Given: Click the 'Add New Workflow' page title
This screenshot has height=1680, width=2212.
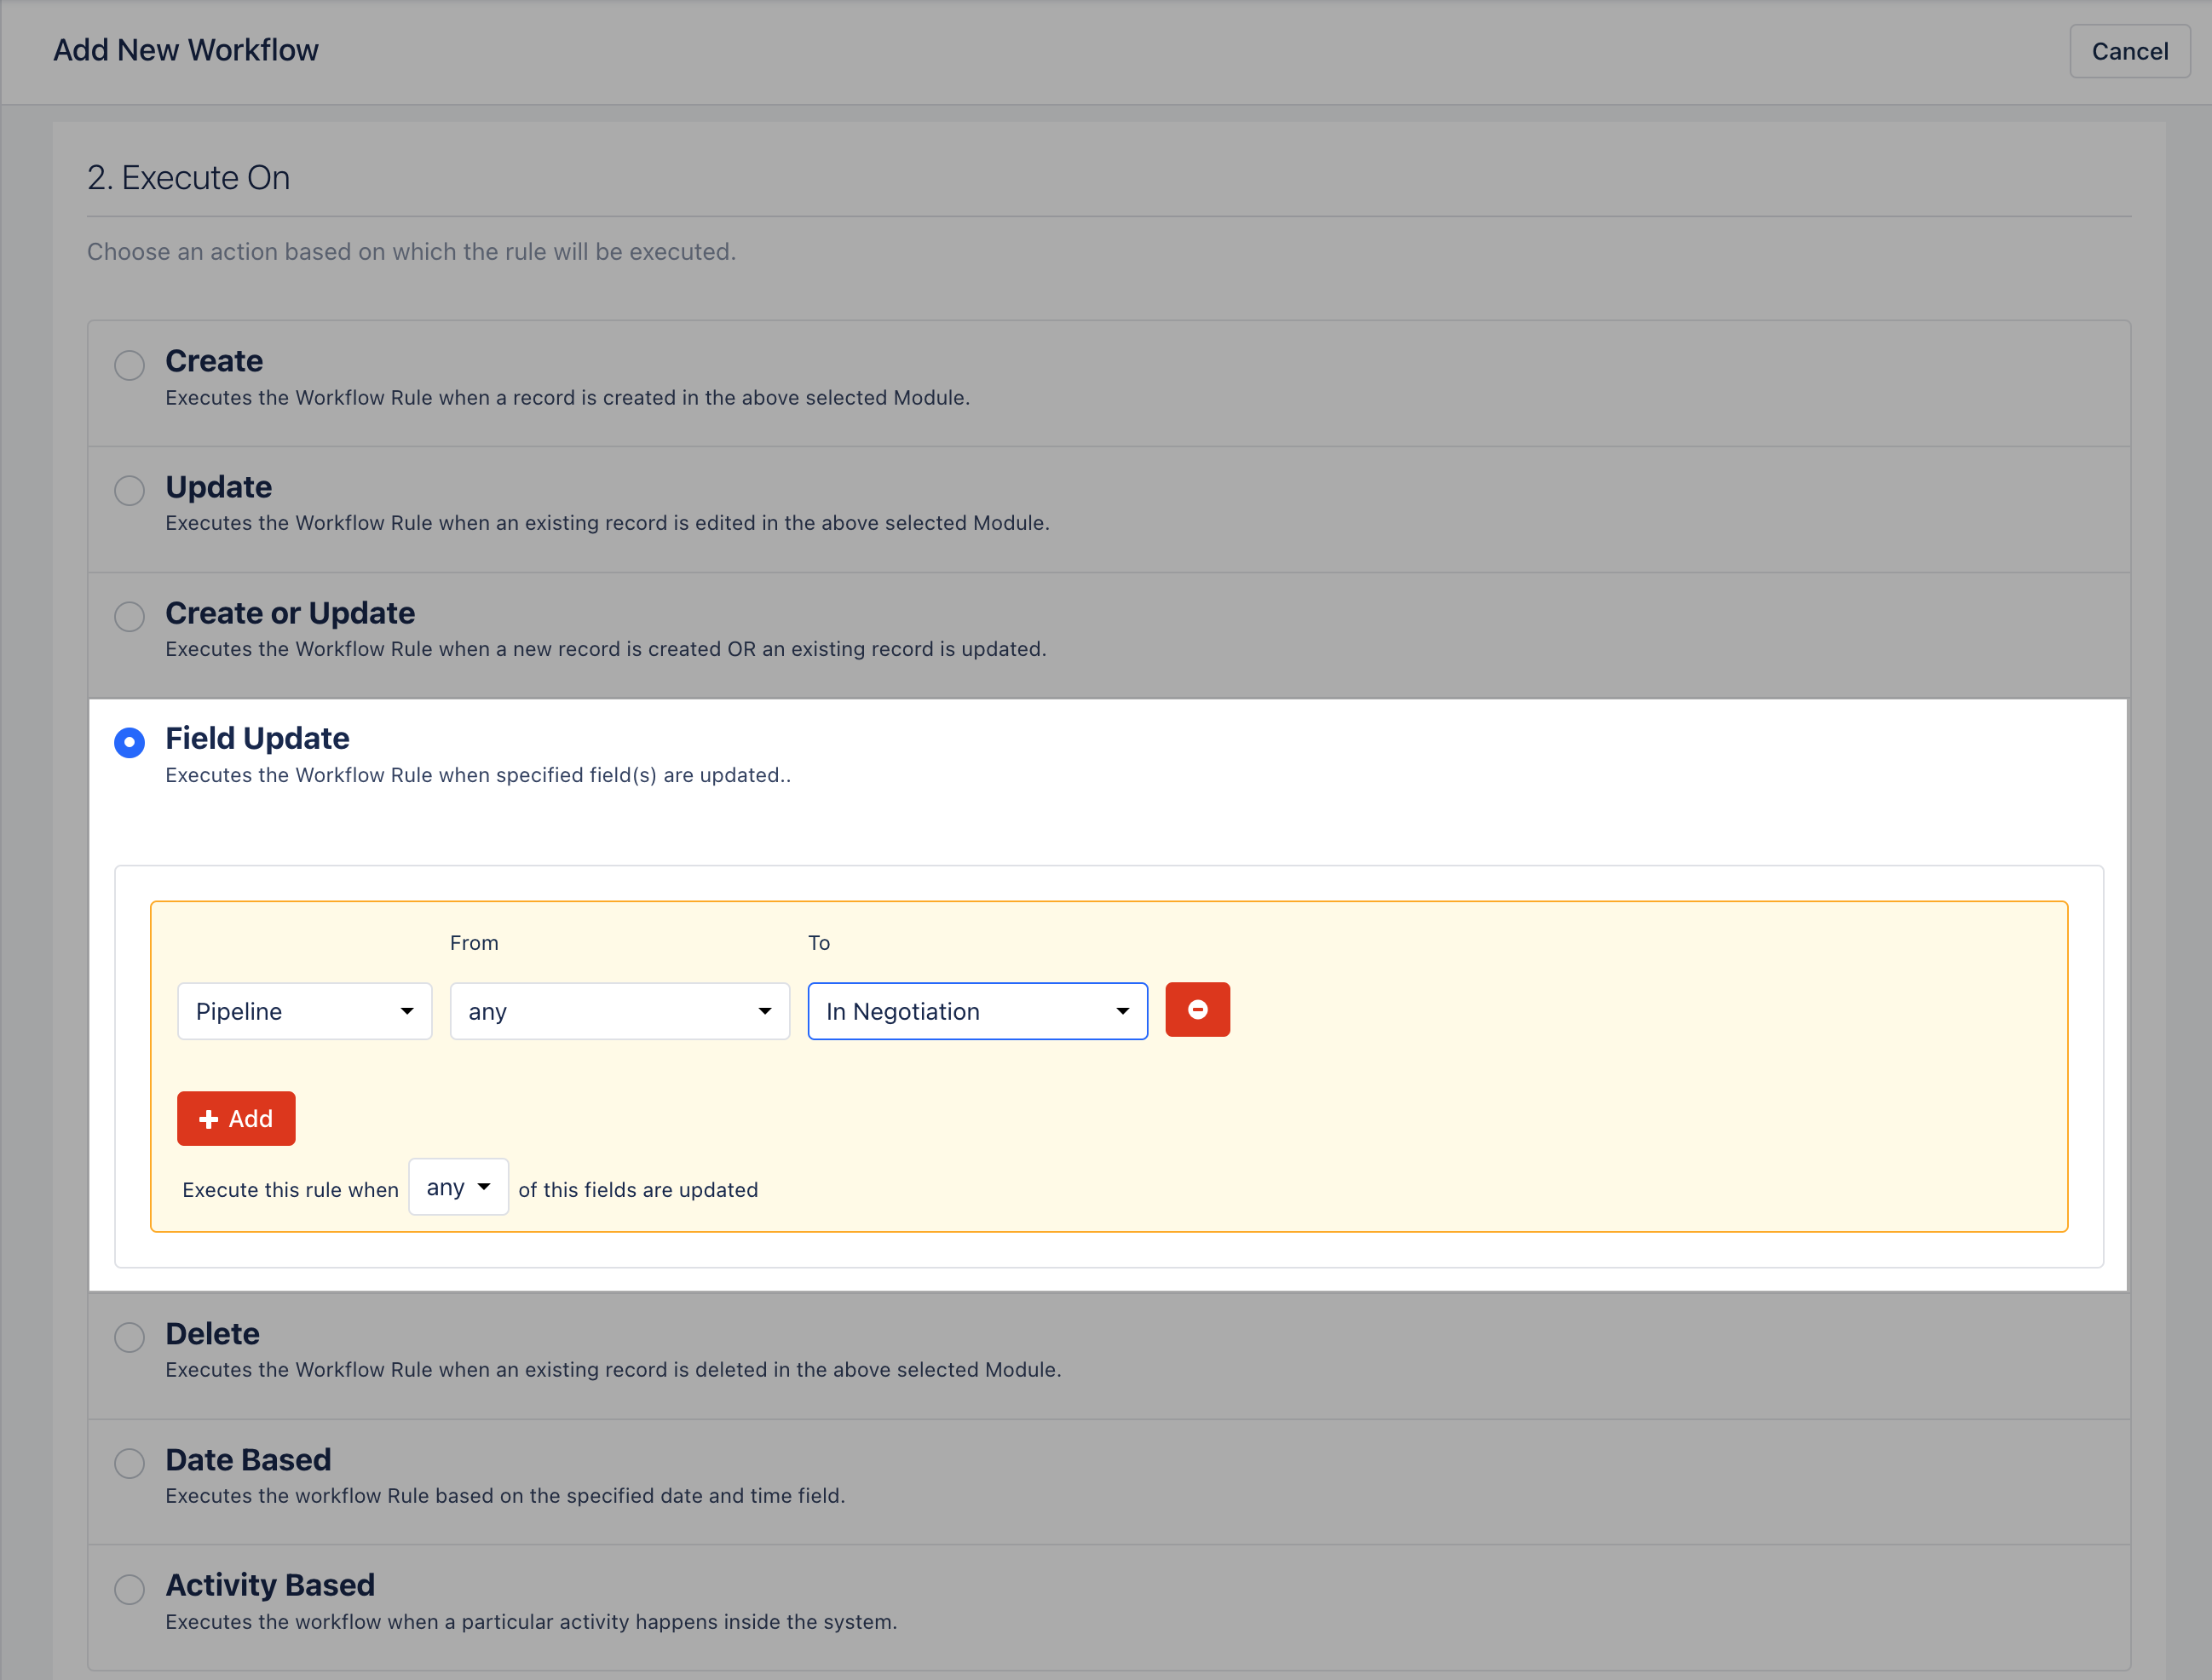Looking at the screenshot, I should click(186, 50).
